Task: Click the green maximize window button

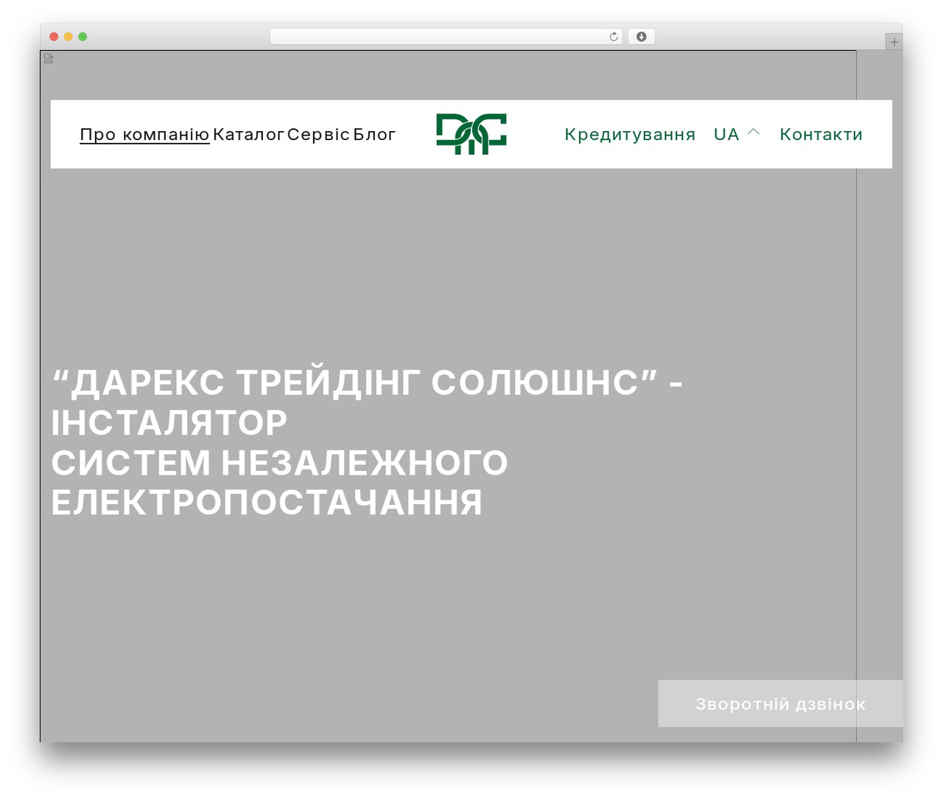Action: pyautogui.click(x=83, y=37)
